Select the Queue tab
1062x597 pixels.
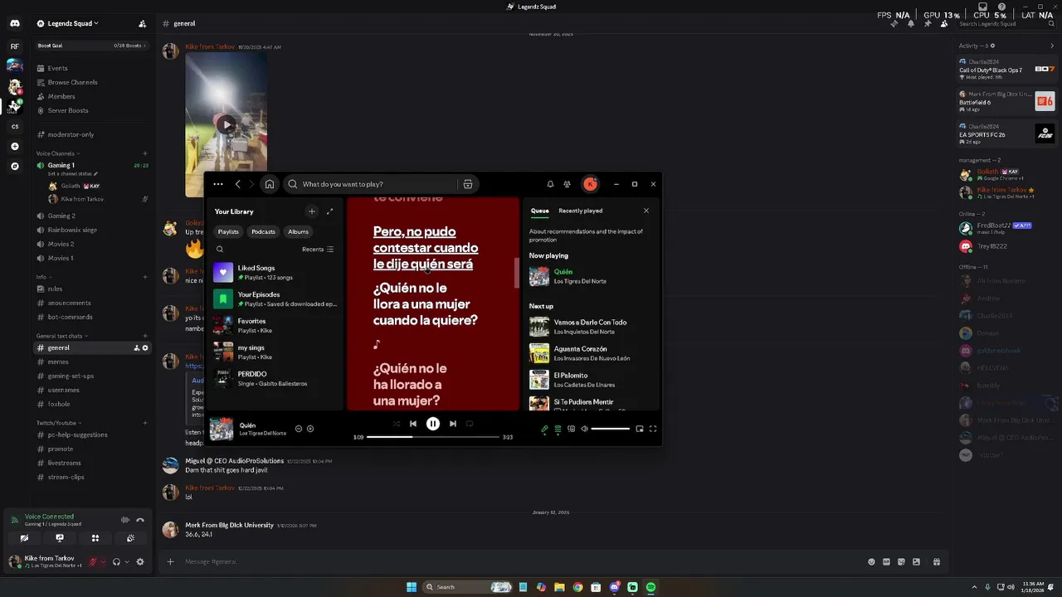[x=539, y=211]
